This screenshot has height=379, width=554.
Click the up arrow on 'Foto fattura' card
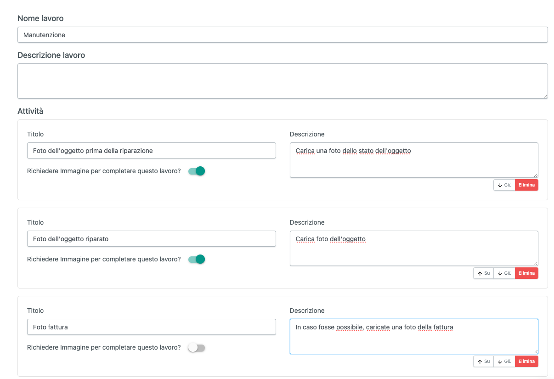click(x=483, y=361)
